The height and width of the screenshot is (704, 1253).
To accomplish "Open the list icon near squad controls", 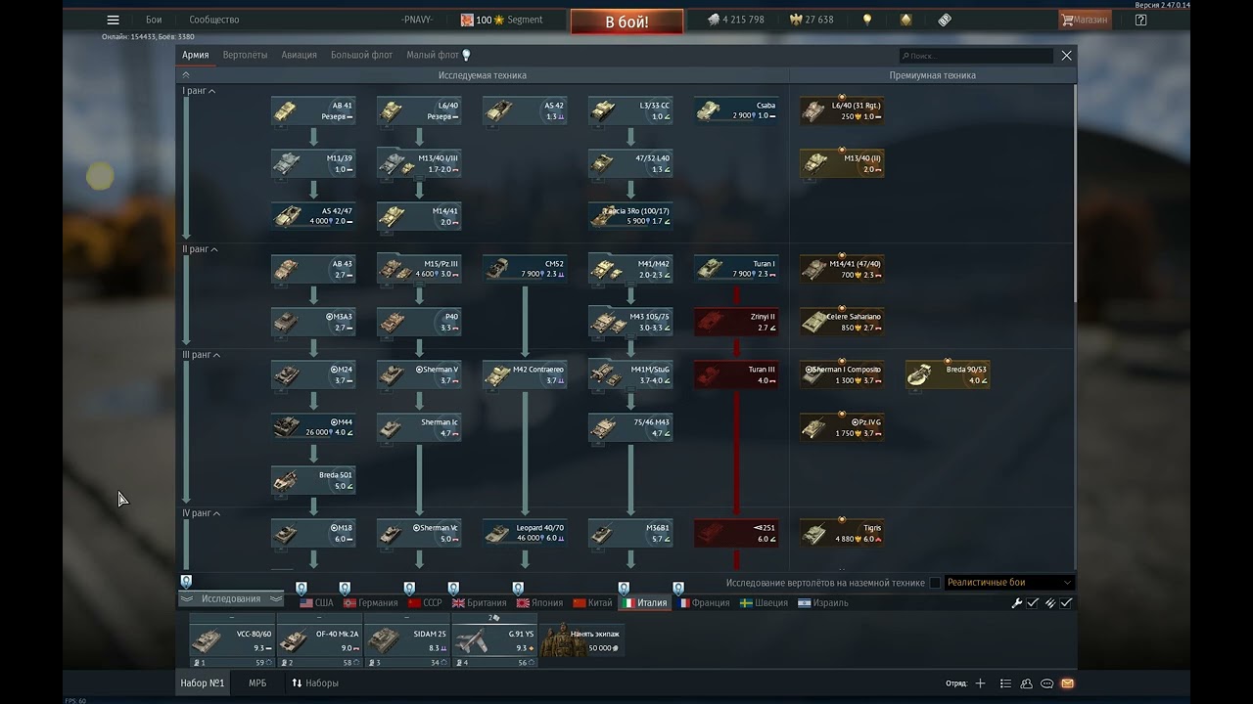I will pyautogui.click(x=1005, y=683).
